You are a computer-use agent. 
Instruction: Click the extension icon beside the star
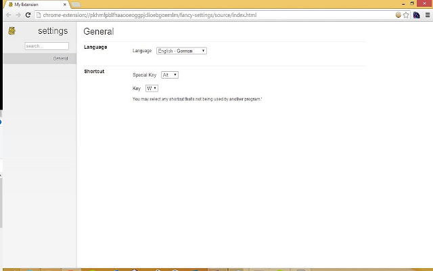point(417,15)
